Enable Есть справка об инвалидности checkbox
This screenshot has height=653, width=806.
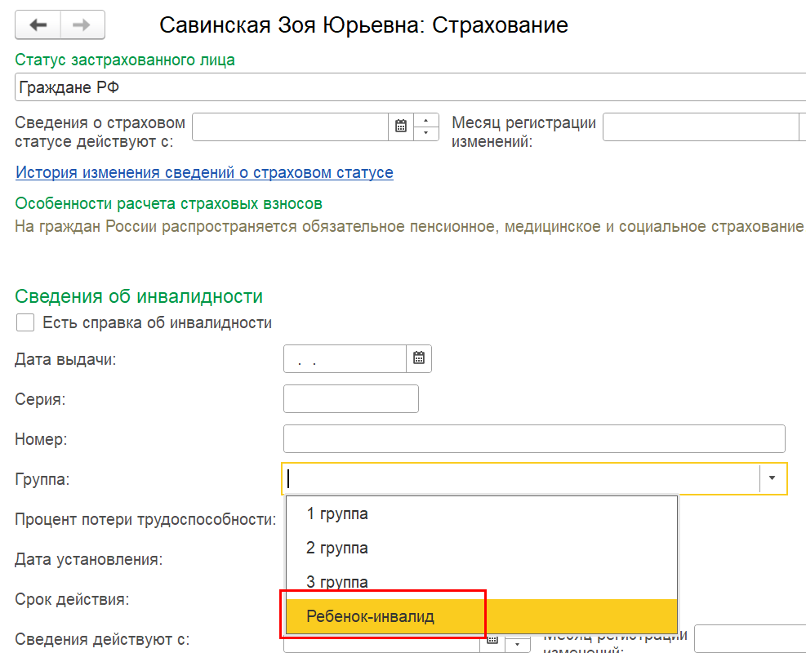[x=25, y=322]
